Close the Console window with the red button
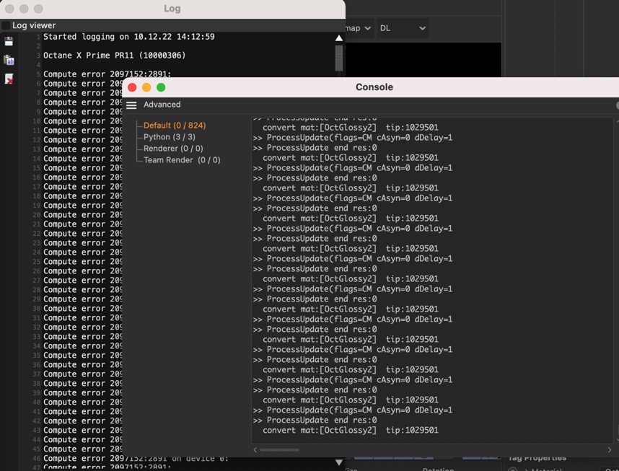The image size is (619, 471). pos(132,87)
